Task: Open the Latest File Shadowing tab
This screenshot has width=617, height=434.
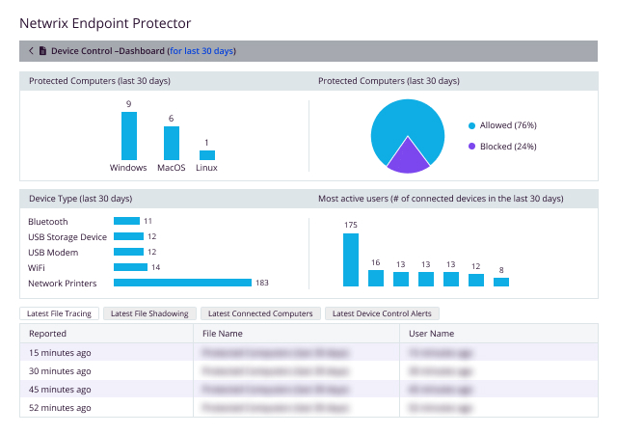Action: (148, 313)
